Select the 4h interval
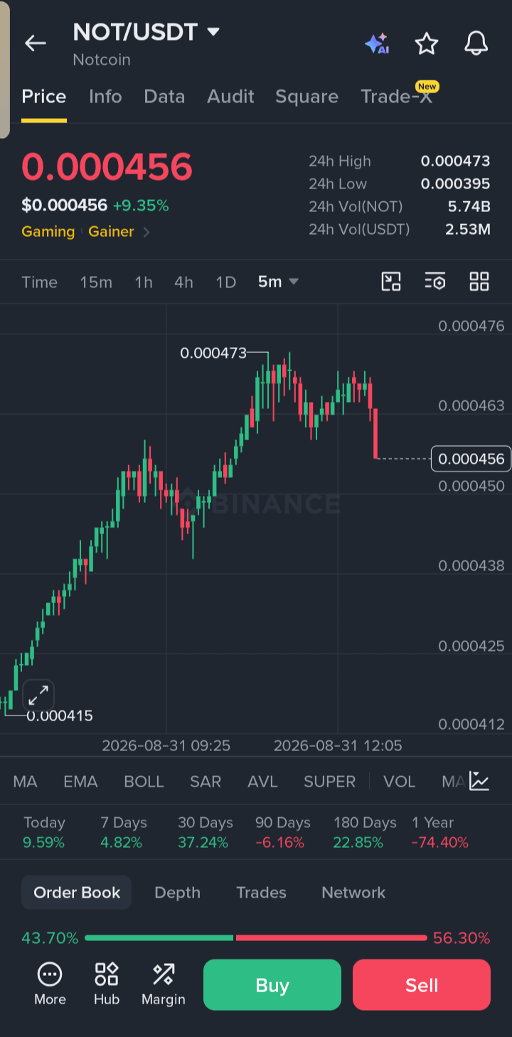 tap(183, 282)
